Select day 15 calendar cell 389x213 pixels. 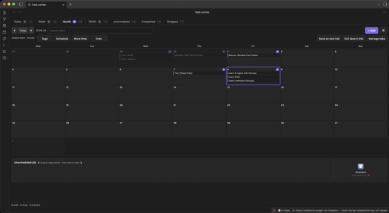(253, 94)
